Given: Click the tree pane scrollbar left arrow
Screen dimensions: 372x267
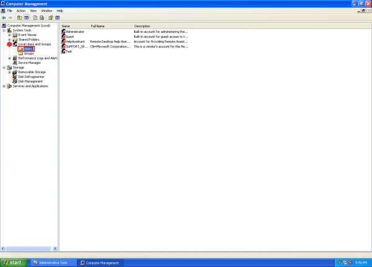Looking at the screenshot, I should click(3, 248).
